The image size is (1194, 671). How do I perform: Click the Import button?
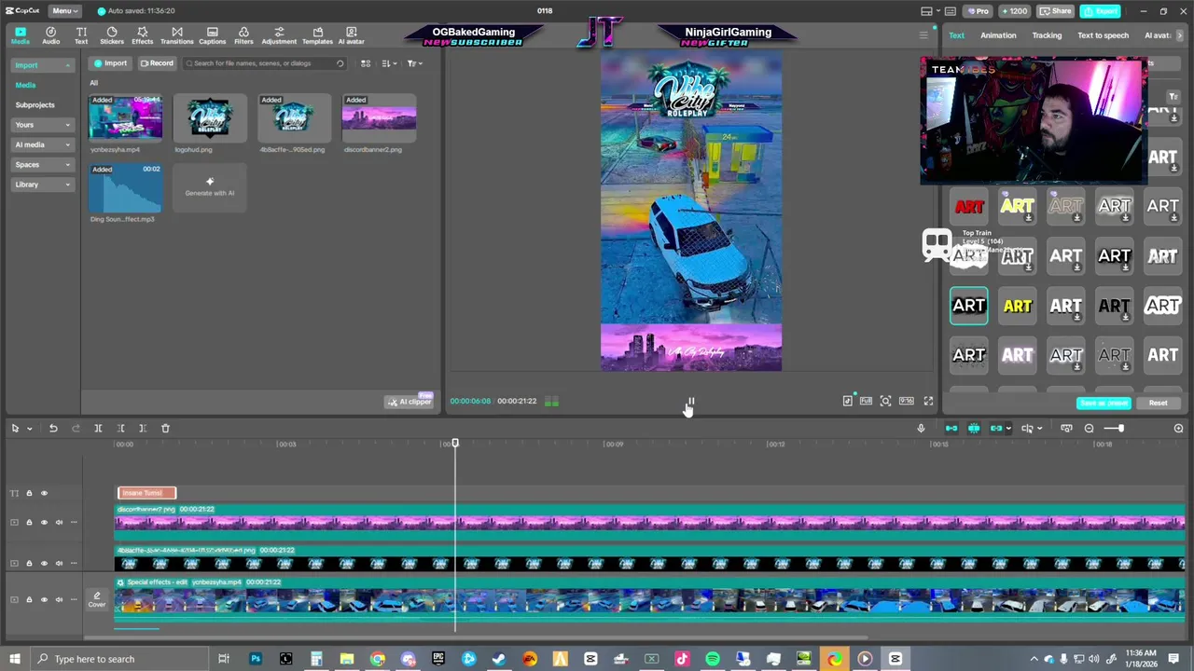(x=111, y=63)
